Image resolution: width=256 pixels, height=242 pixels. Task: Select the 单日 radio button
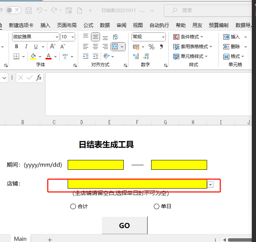[157, 206]
